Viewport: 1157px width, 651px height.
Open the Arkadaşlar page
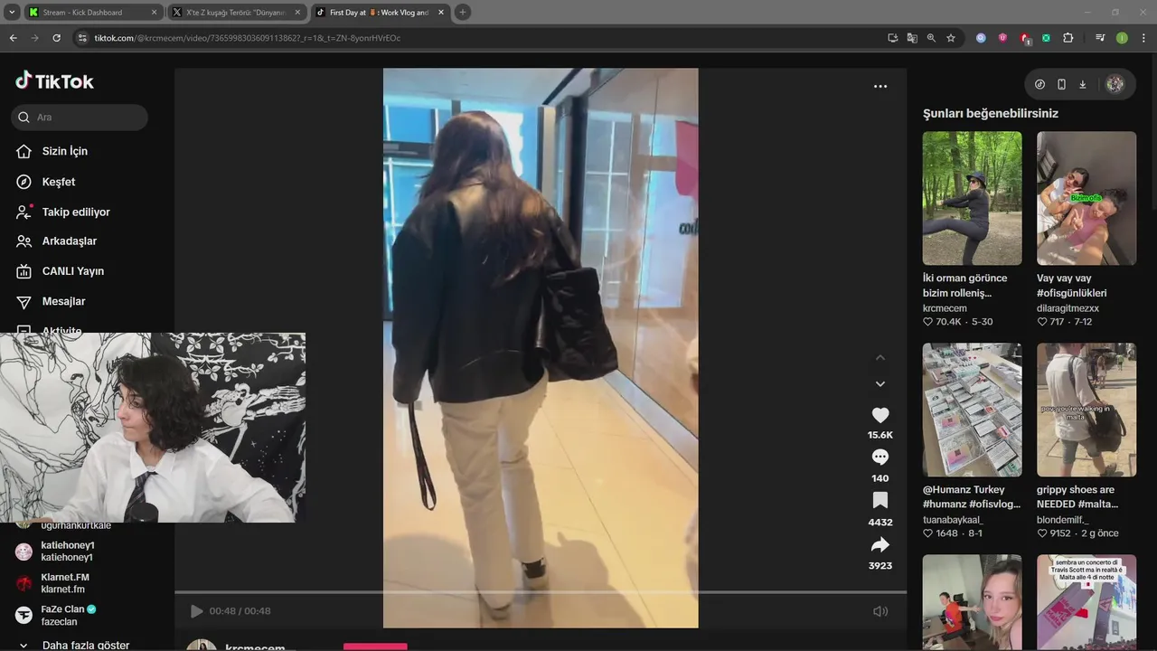point(70,241)
